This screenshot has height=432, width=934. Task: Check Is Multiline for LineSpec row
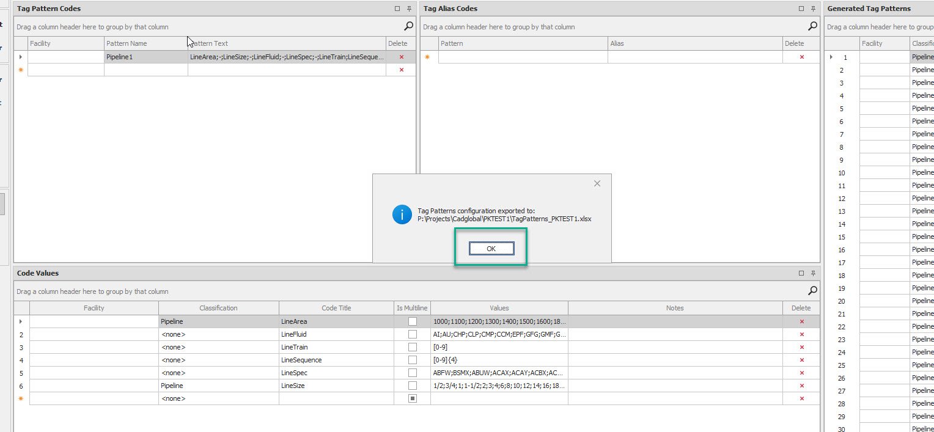point(413,373)
